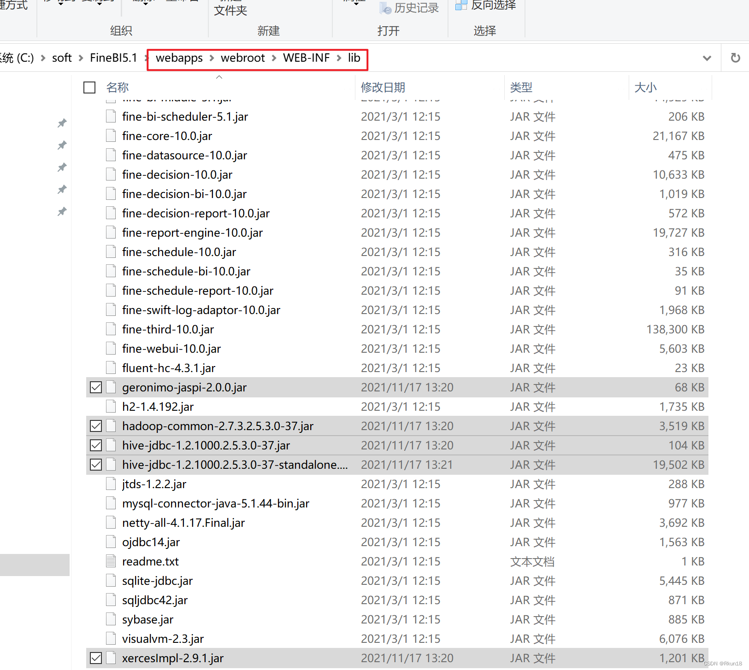749x670 pixels.
Task: Select sqljdbc42.jar file name
Action: (x=155, y=600)
